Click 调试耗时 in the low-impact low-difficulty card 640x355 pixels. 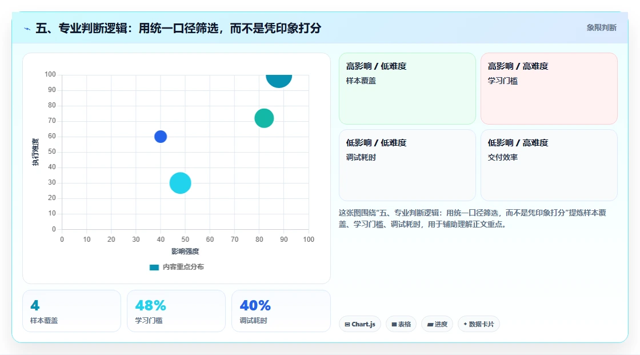click(361, 157)
